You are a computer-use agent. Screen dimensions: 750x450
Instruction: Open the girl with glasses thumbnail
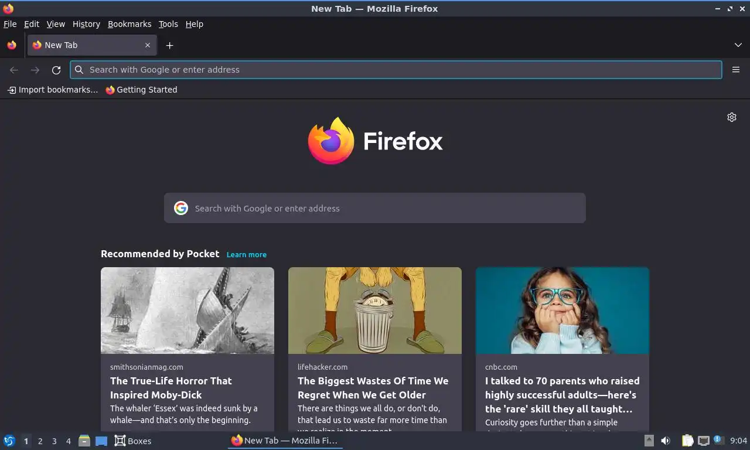(x=562, y=311)
